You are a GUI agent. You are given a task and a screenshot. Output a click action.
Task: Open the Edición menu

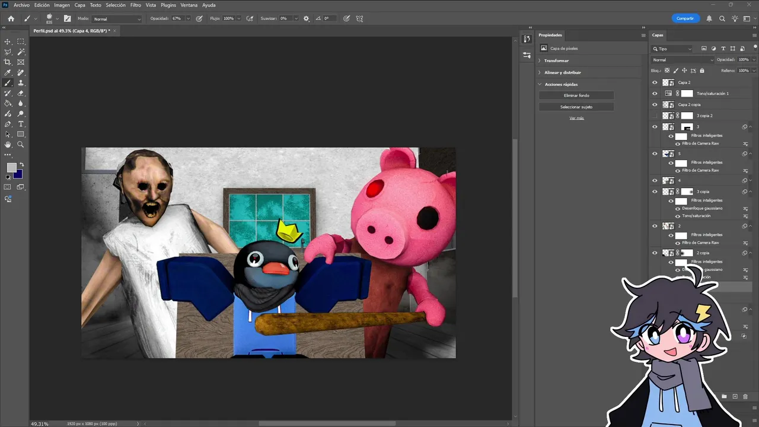42,5
